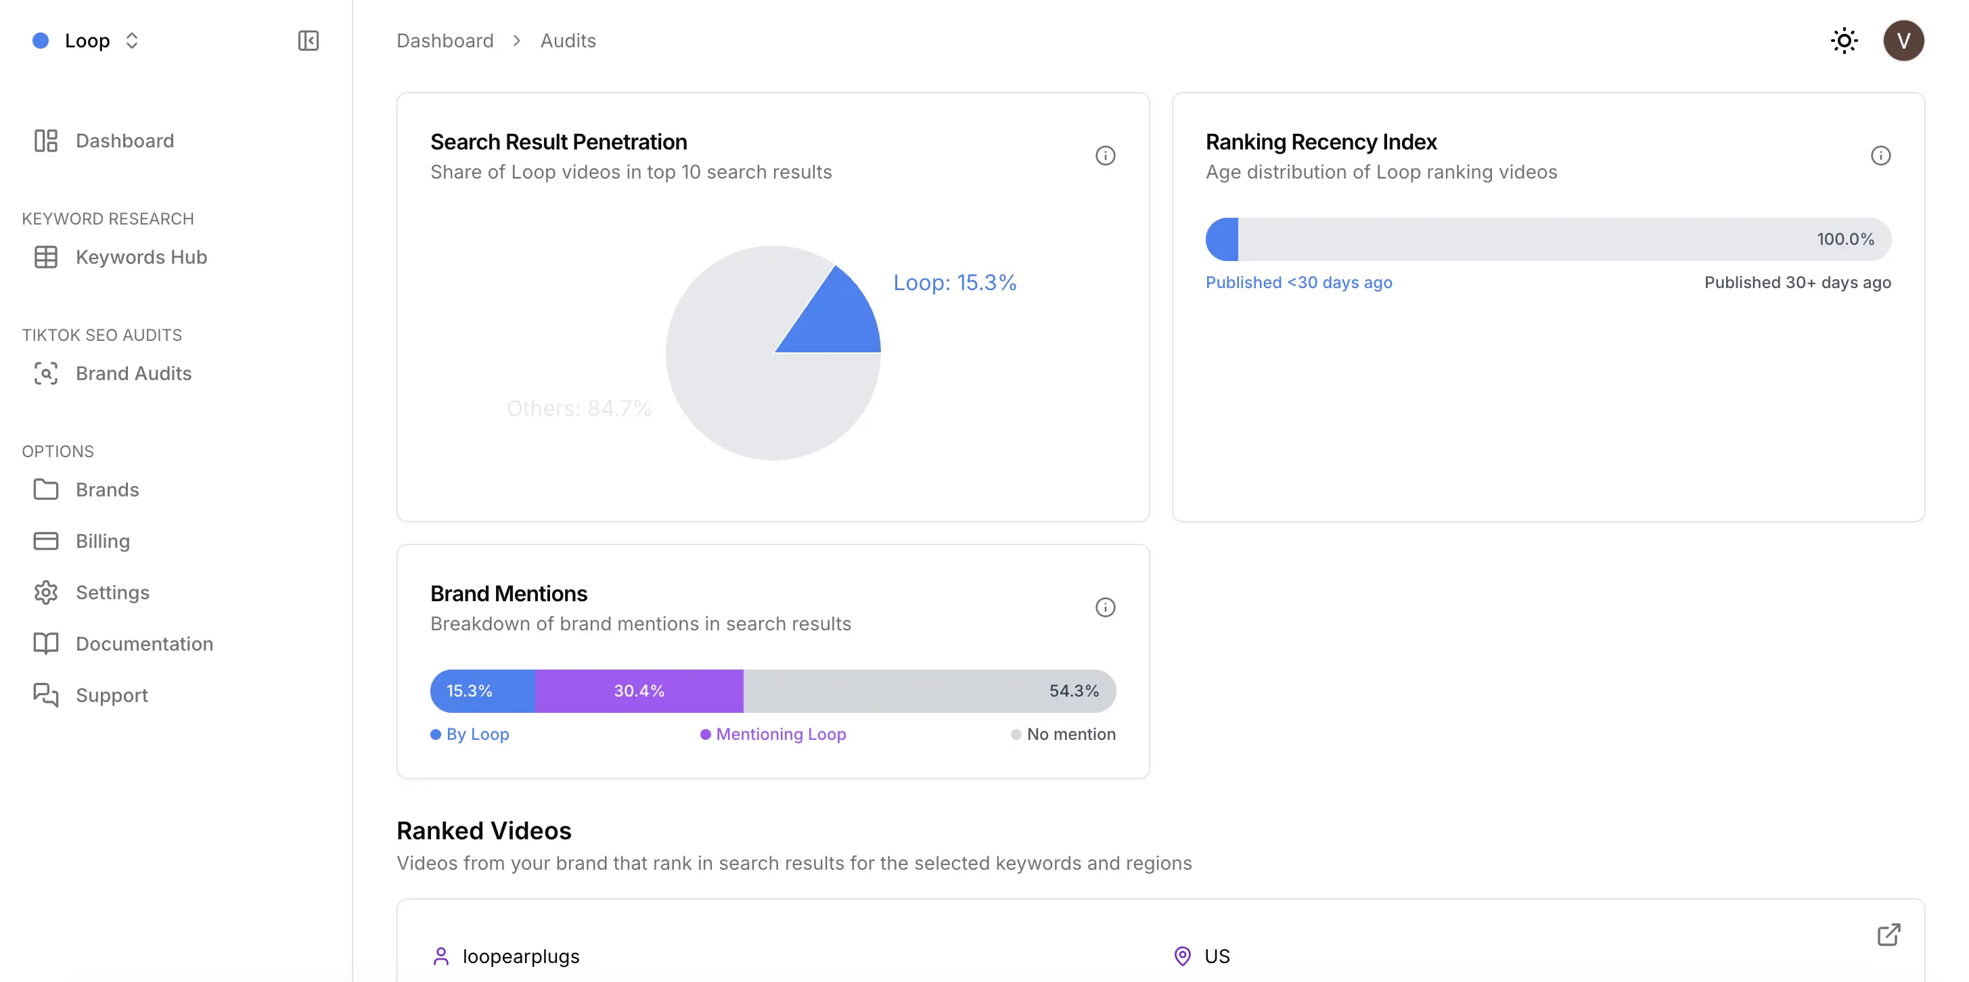Screen dimensions: 1969x982
Task: Click the blue Loop brand dot
Action: click(x=41, y=41)
